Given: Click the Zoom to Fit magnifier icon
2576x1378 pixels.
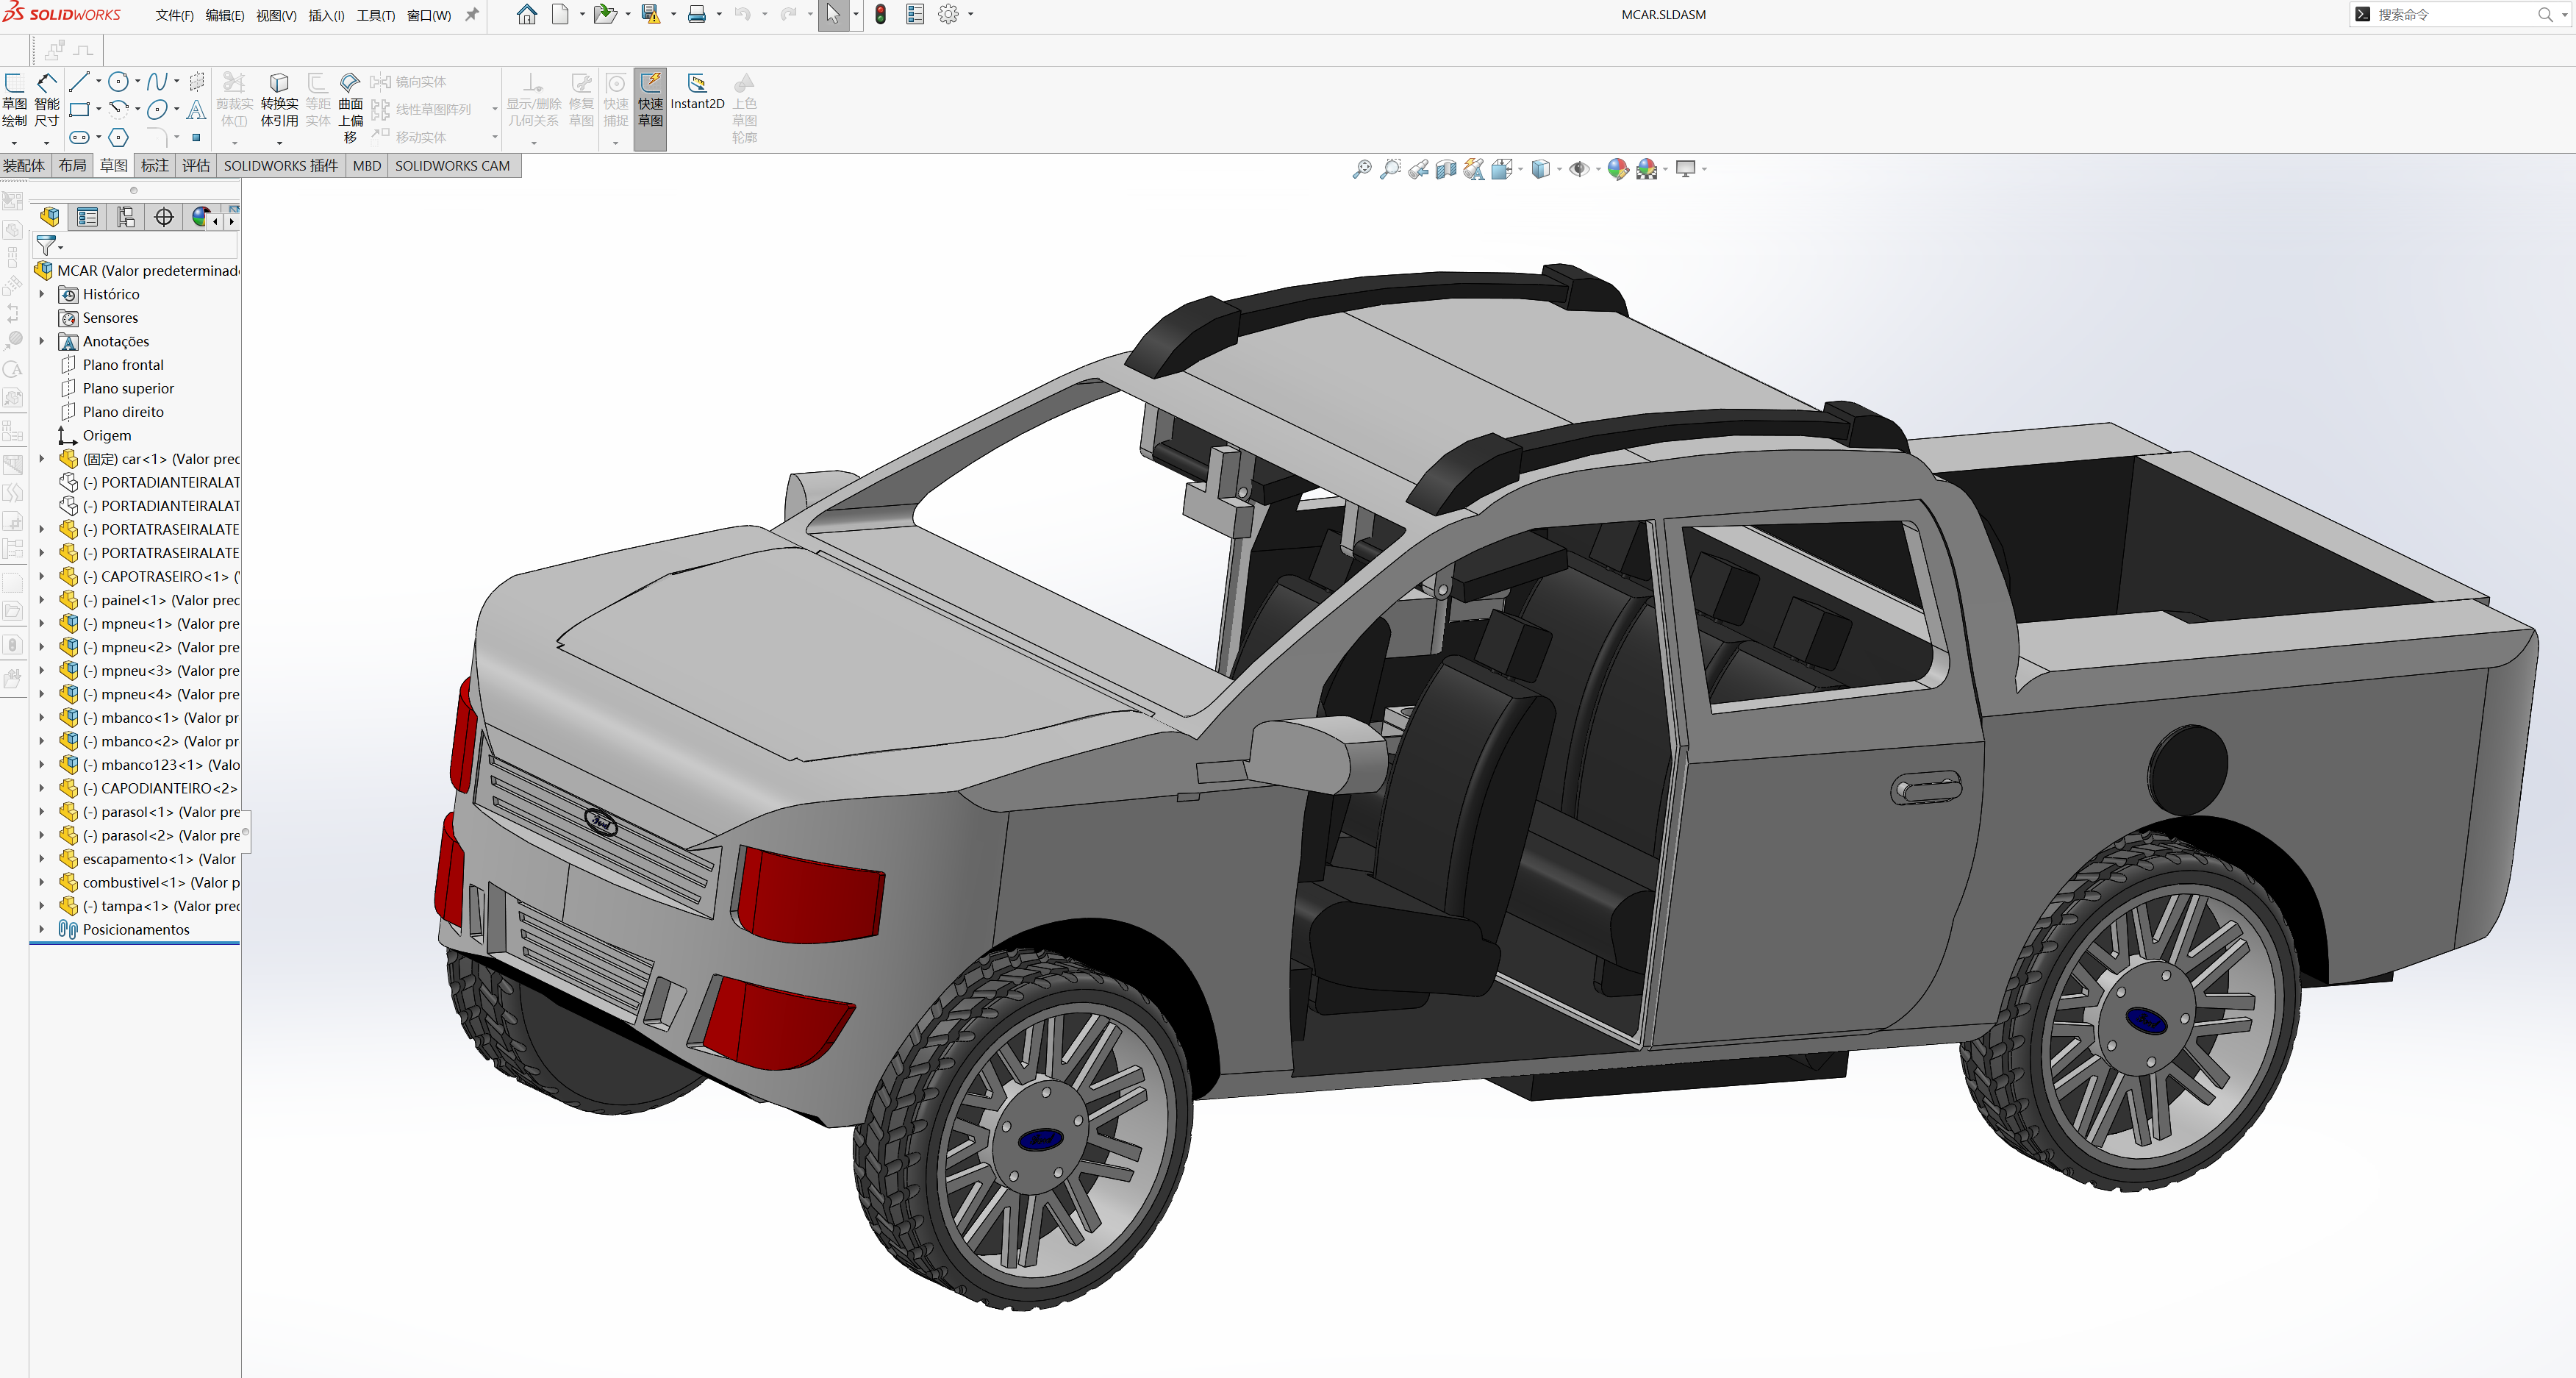Looking at the screenshot, I should [1361, 169].
